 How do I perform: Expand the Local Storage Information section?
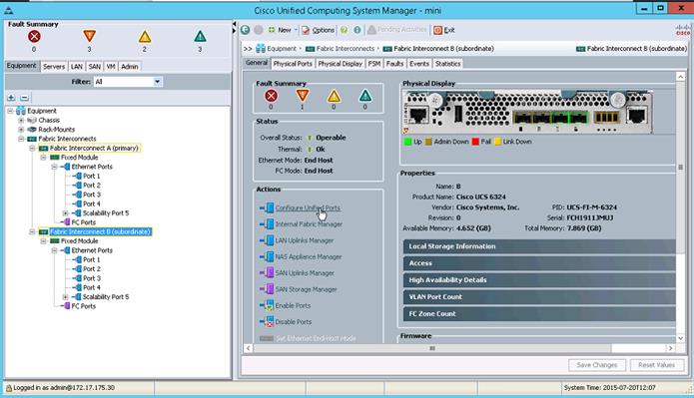(539, 246)
